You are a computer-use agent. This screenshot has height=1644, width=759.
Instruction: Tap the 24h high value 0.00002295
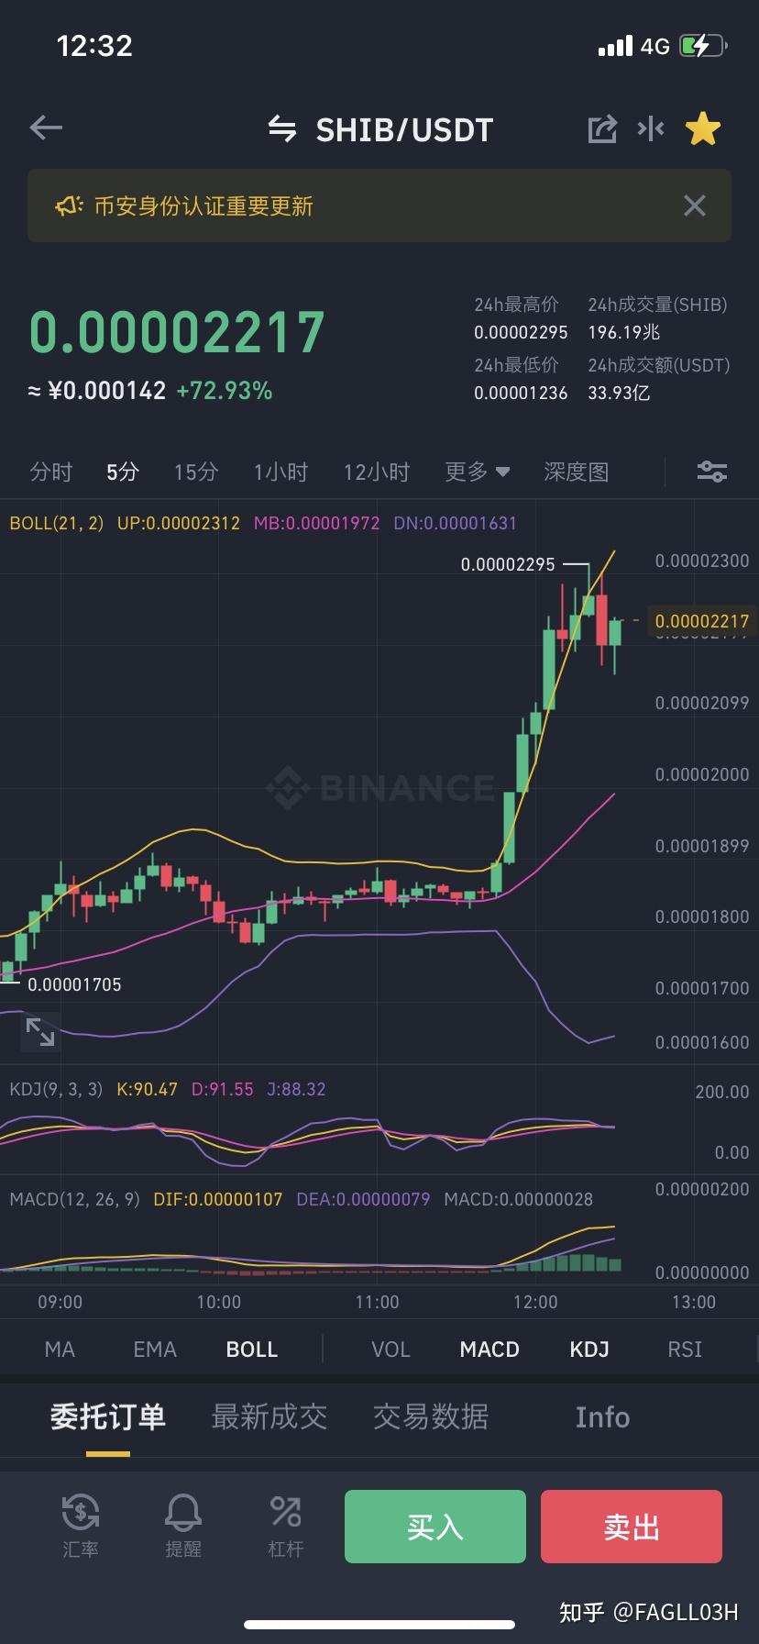pos(521,332)
